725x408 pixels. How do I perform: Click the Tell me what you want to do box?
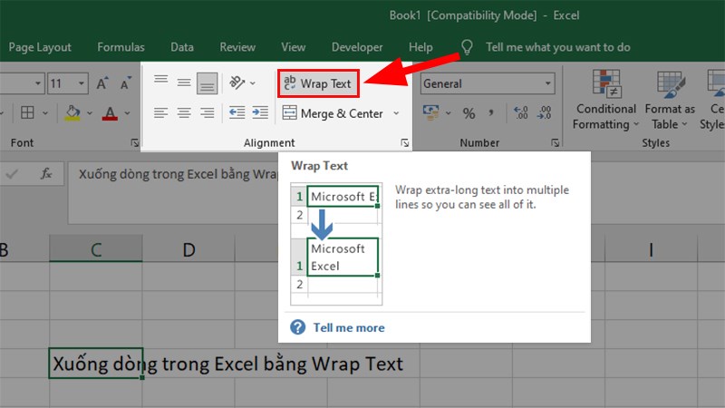557,47
